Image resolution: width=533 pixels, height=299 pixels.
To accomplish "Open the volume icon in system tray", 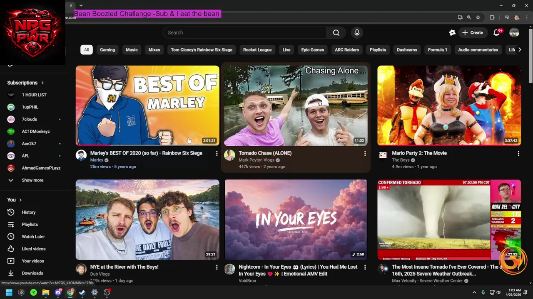I will click(x=499, y=292).
